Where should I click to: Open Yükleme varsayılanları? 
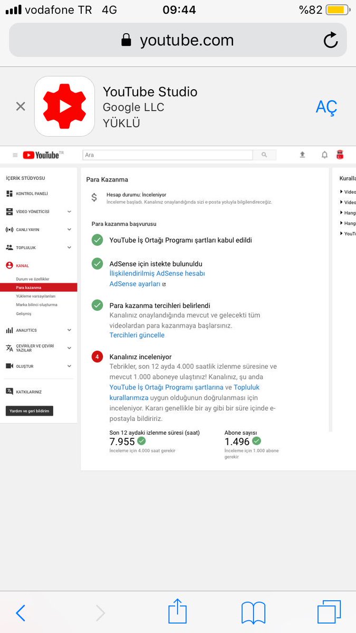(35, 296)
